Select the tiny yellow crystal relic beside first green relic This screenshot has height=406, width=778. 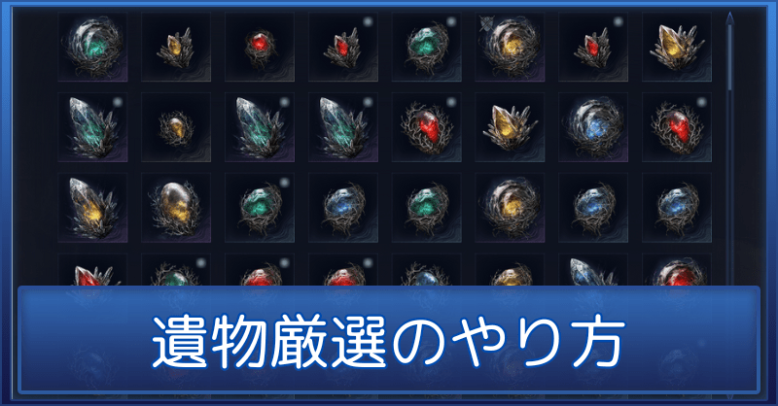pyautogui.click(x=176, y=47)
